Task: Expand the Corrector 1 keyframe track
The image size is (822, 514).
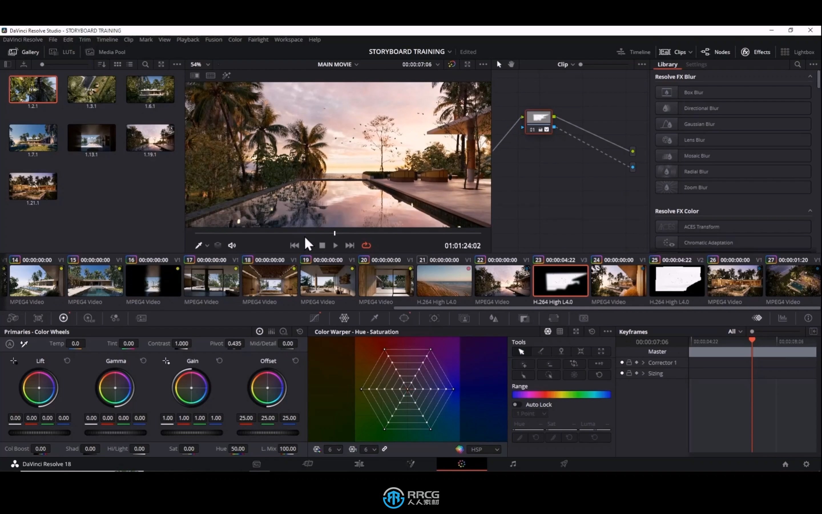Action: 643,363
